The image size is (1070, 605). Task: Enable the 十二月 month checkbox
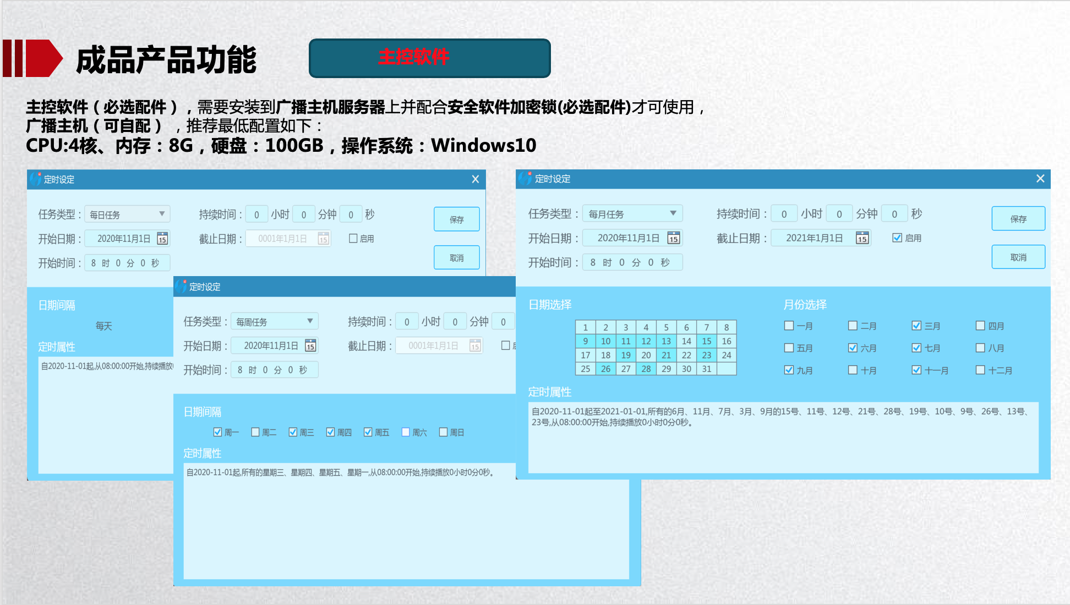980,370
